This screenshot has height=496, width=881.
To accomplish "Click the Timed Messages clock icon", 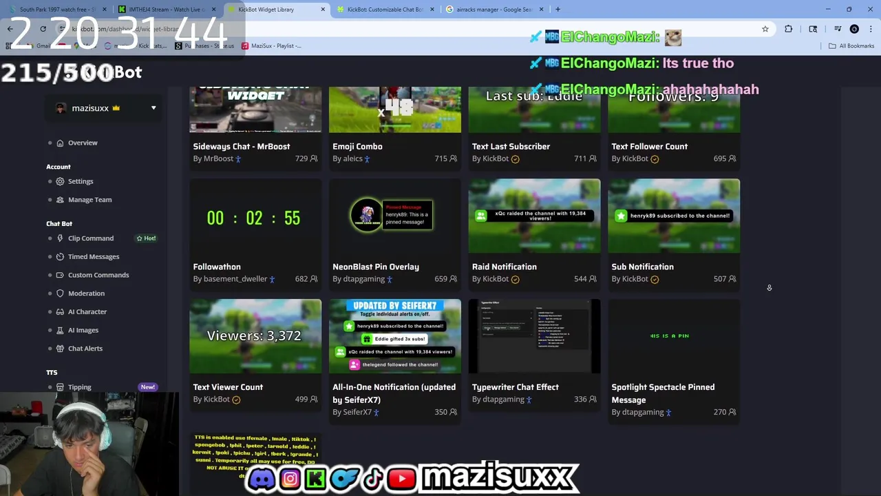I will click(x=60, y=256).
